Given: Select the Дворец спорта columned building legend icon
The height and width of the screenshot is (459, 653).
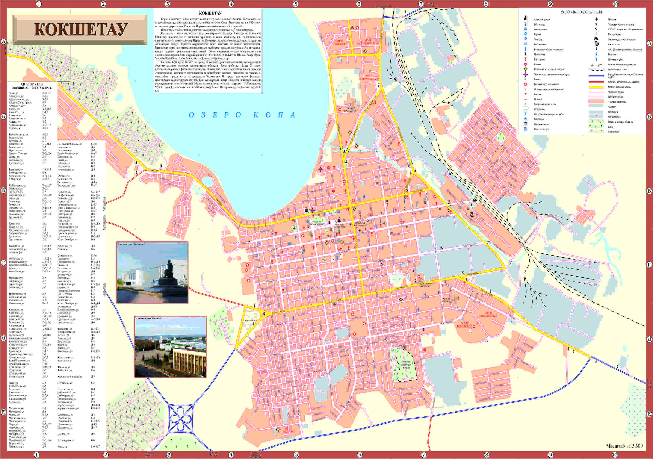Looking at the screenshot, I should click(525, 124).
